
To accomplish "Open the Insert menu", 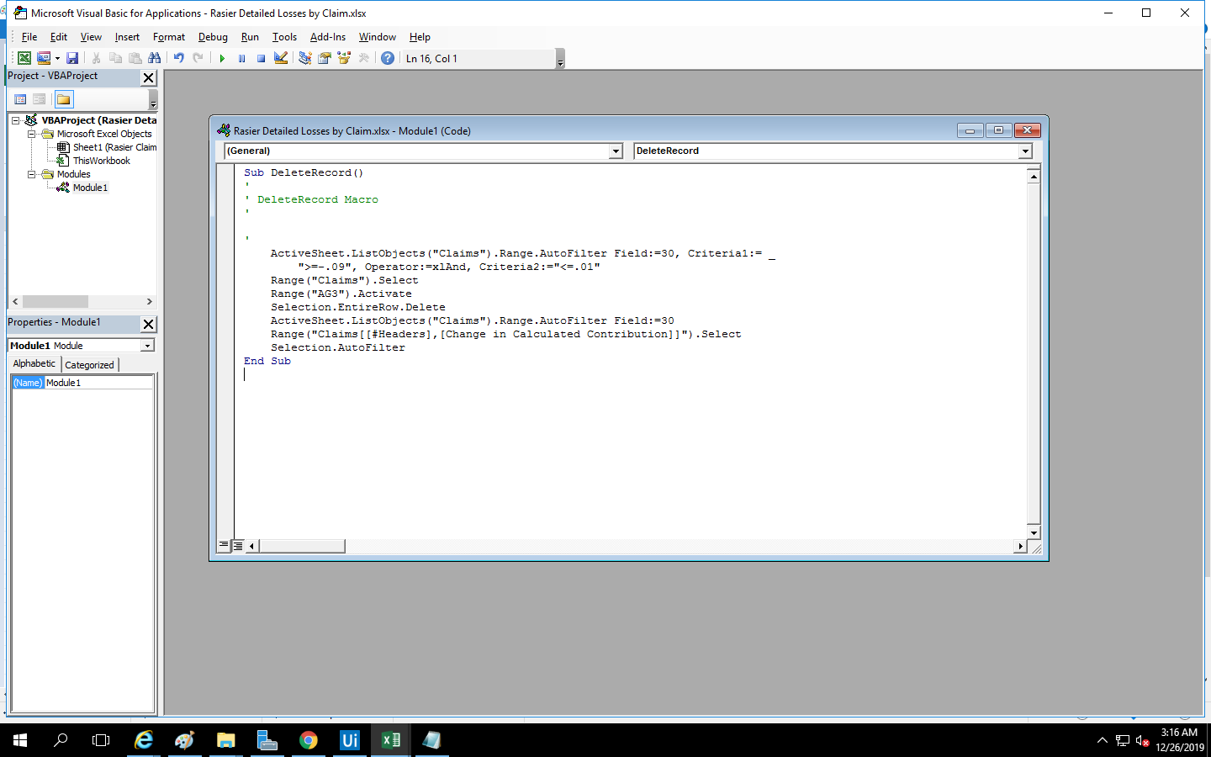I will click(127, 37).
